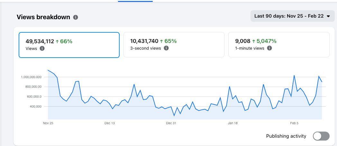
Task: Click caret arrow in date range selector
Action: (x=328, y=16)
